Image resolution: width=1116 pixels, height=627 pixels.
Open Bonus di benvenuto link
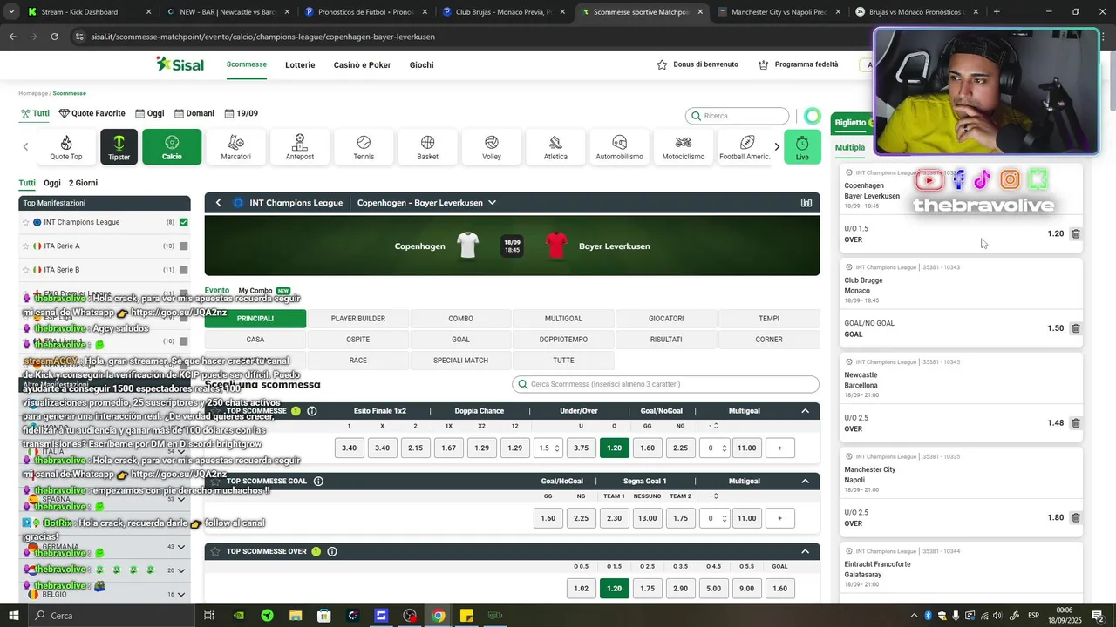697,64
